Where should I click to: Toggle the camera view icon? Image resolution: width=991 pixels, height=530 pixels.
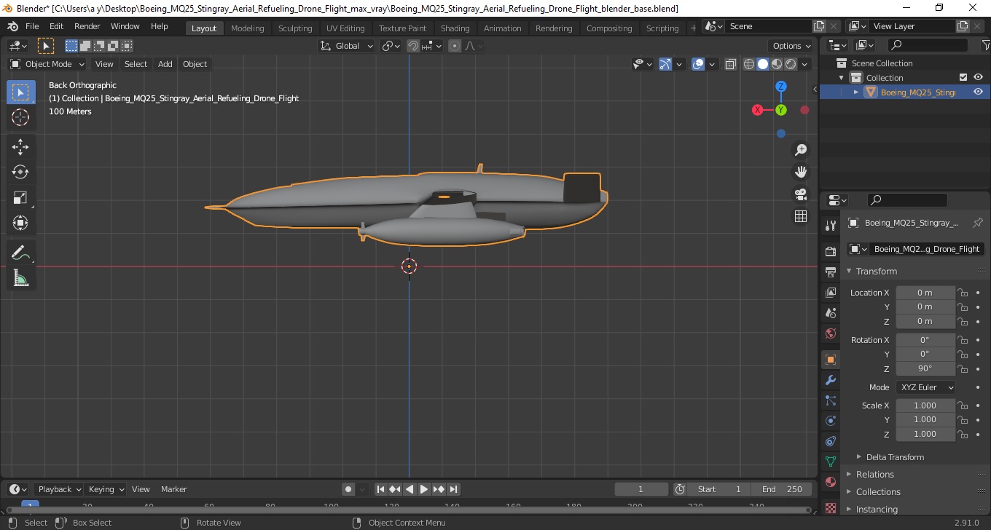point(801,194)
